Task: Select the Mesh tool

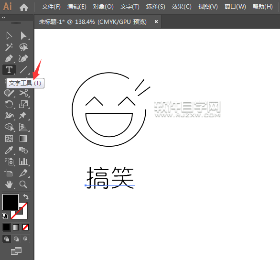Action: 9,139
